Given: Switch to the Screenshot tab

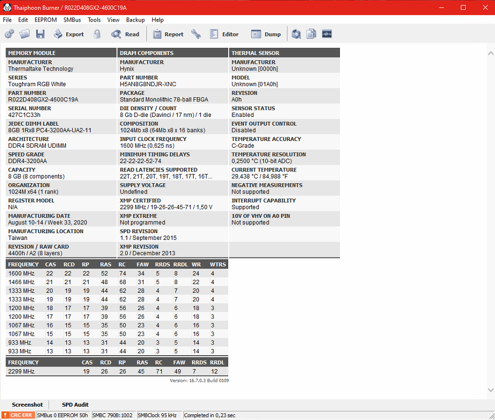Looking at the screenshot, I should tap(27, 405).
